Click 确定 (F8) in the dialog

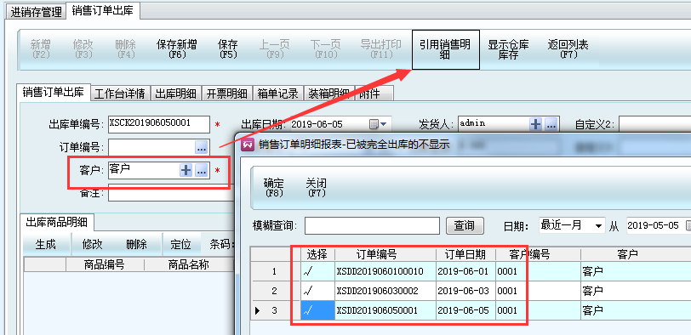point(274,187)
